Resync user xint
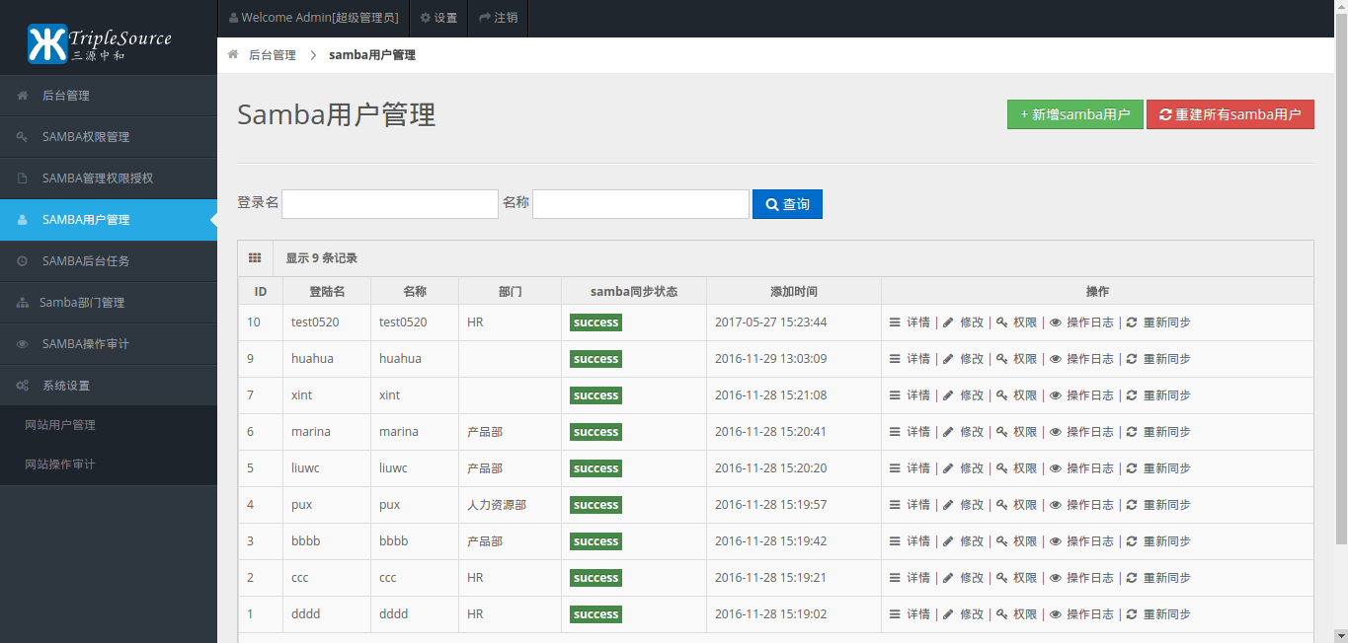The height and width of the screenshot is (643, 1348). [1158, 395]
